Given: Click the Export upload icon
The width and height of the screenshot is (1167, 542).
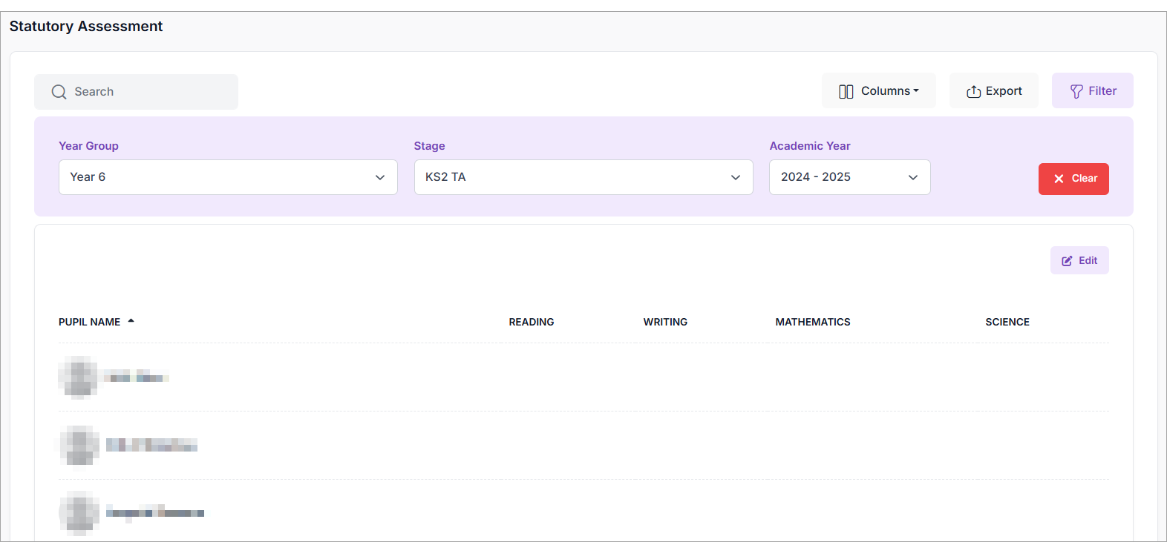Looking at the screenshot, I should pos(973,91).
